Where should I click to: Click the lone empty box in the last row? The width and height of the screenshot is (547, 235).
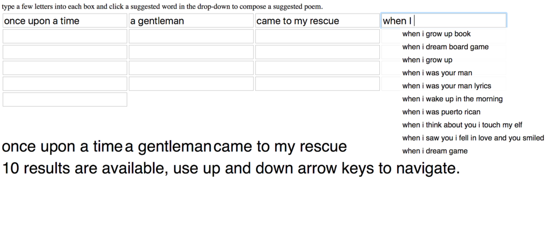(65, 99)
